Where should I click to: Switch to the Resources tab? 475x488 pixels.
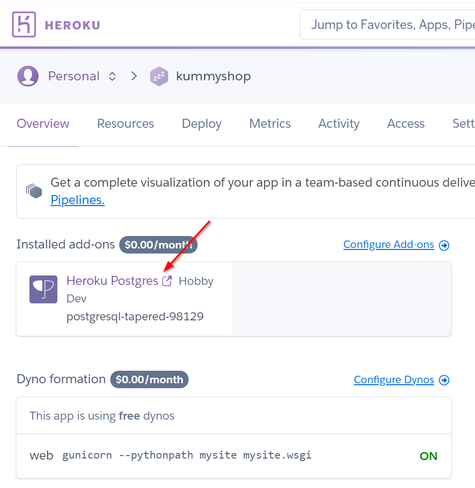click(125, 124)
